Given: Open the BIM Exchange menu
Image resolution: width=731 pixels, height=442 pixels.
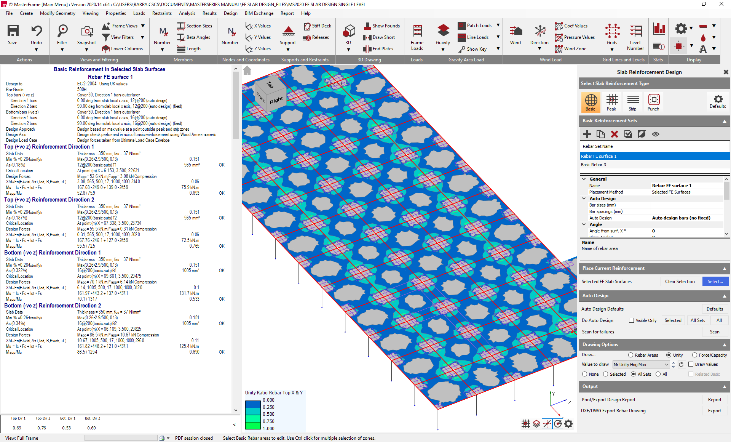Looking at the screenshot, I should click(x=259, y=13).
